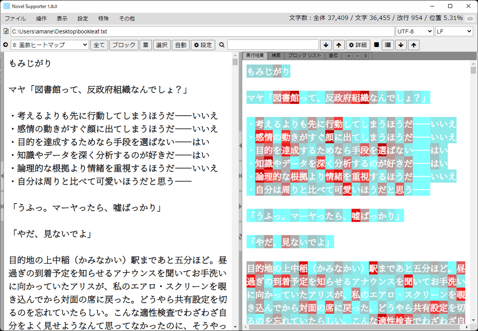Open the ファイル menu

pos(15,18)
